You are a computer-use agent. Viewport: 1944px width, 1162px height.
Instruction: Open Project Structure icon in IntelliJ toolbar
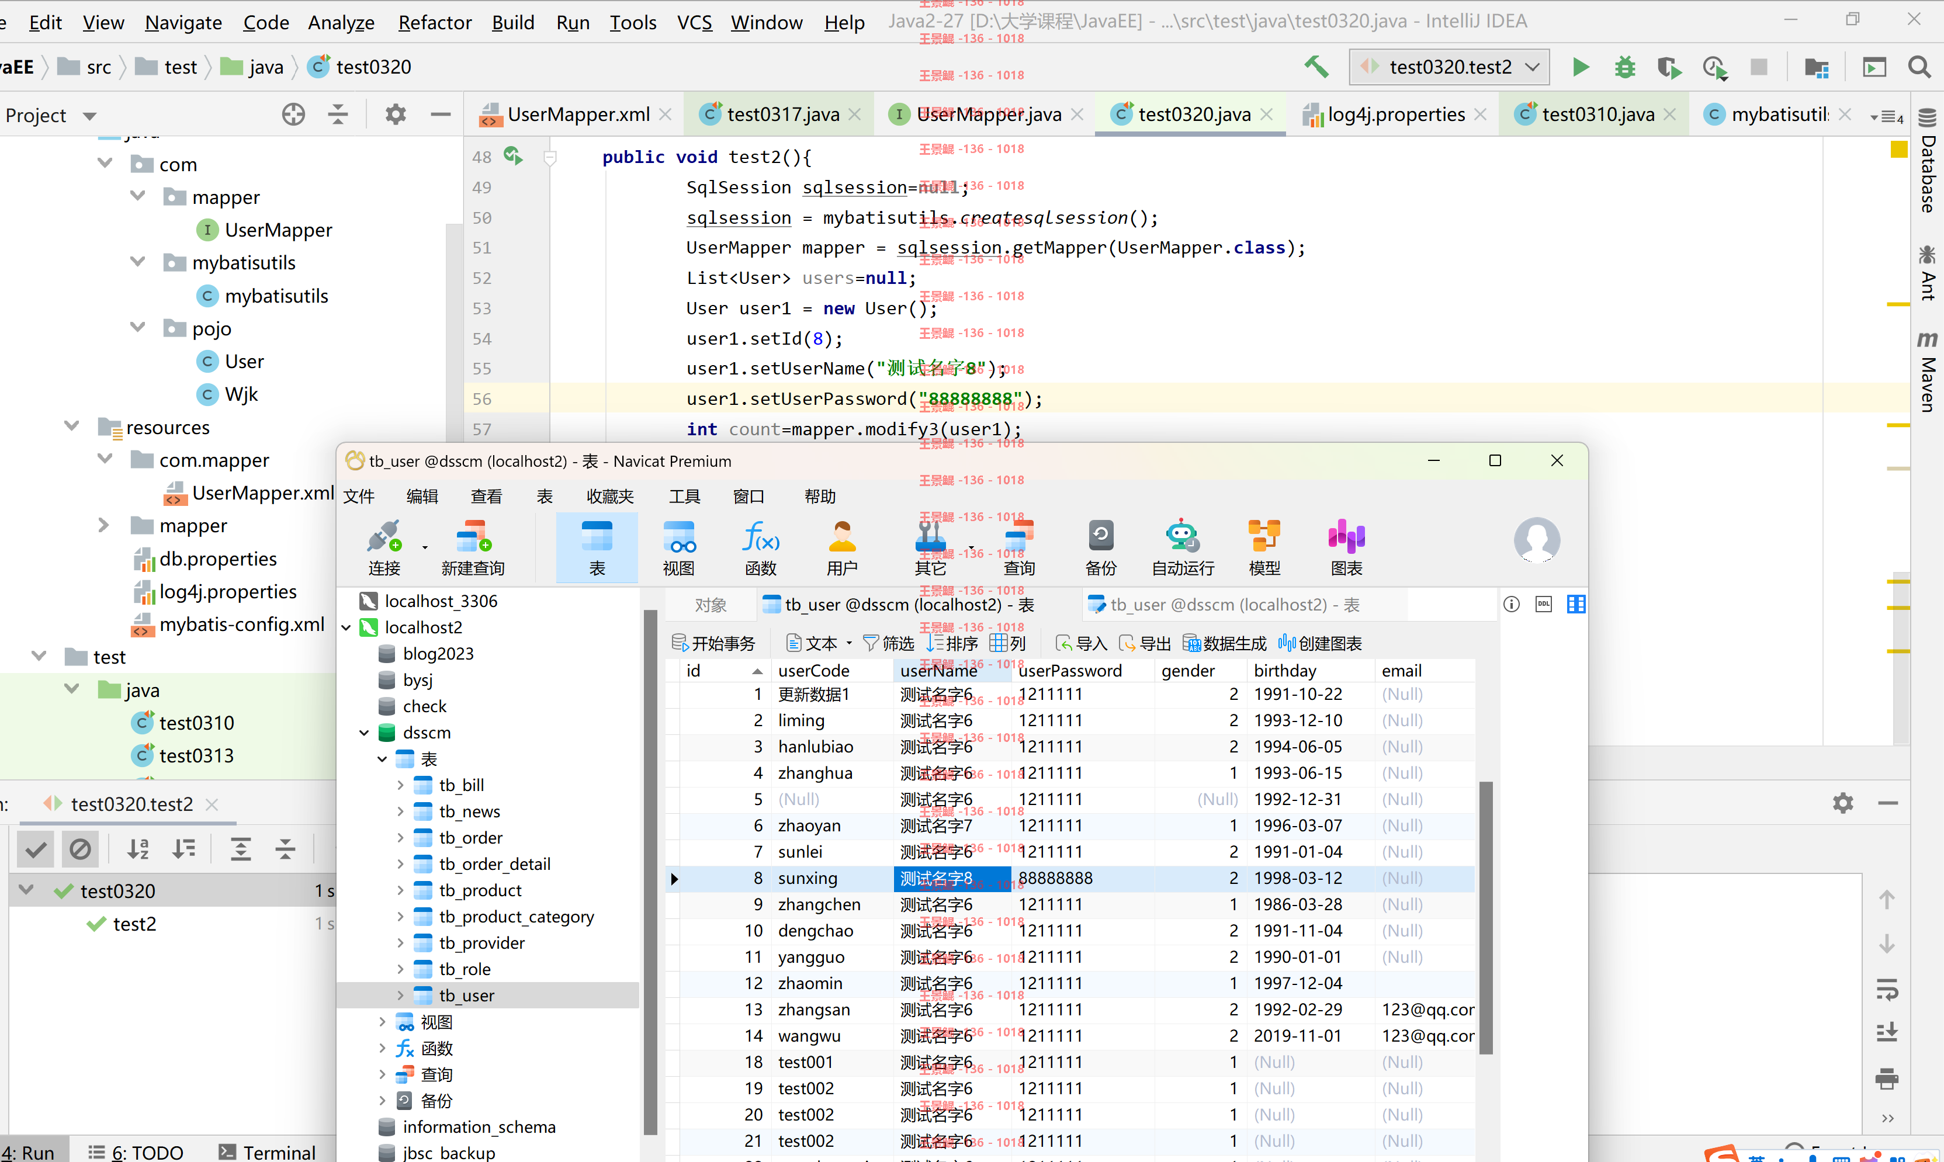pyautogui.click(x=1817, y=67)
